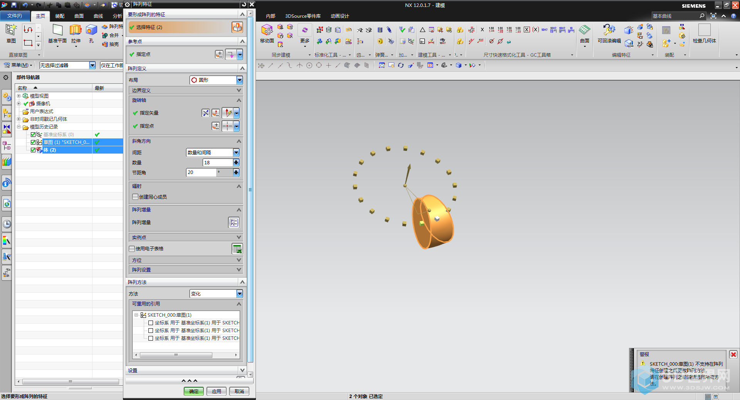Click the Part Navigator settings gear

(x=6, y=78)
